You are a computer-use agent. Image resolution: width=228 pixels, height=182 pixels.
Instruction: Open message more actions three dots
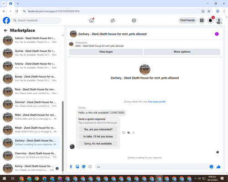(x=134, y=132)
